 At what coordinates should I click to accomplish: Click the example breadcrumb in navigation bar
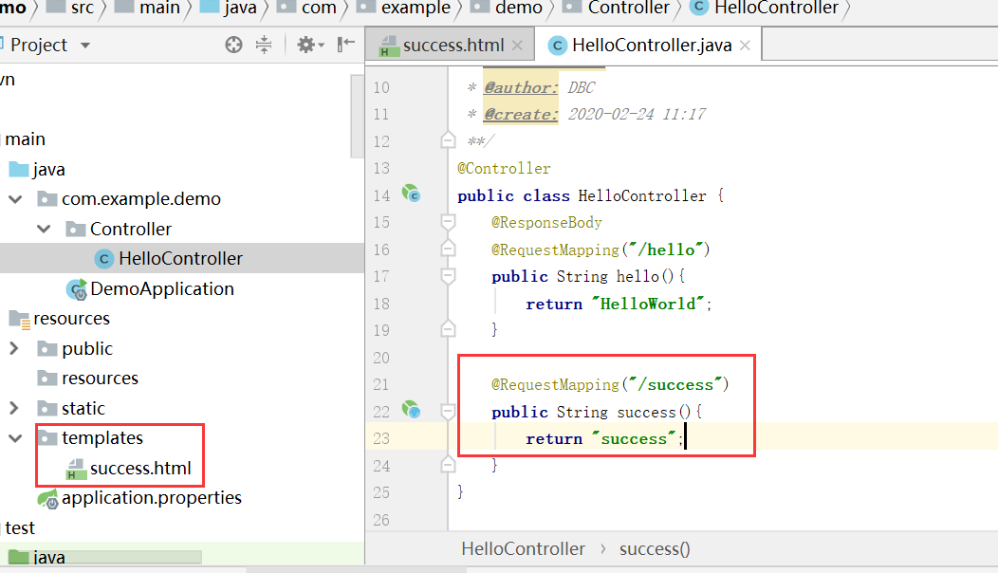tap(416, 8)
